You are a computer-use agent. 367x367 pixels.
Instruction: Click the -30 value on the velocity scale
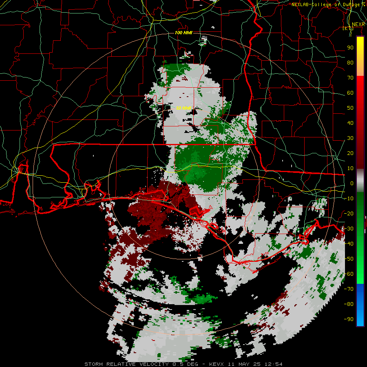[x=349, y=228]
